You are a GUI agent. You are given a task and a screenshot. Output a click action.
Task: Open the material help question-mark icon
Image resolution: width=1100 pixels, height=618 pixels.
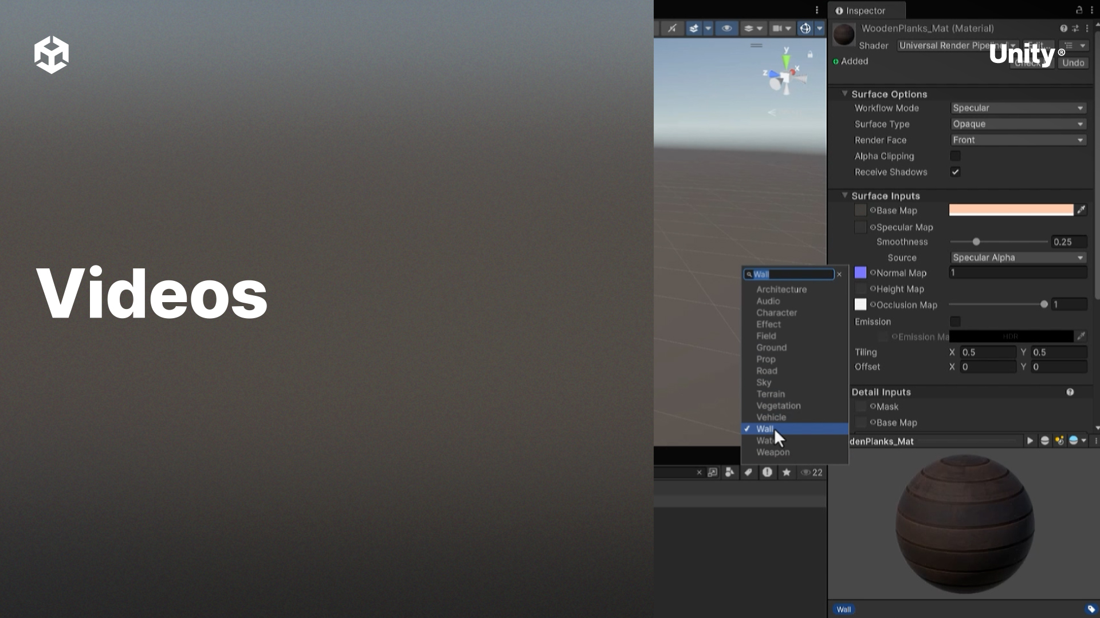[1063, 28]
